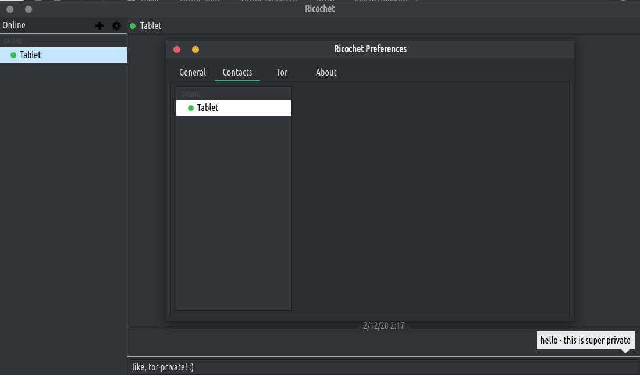Switch to the General tab

193,73
